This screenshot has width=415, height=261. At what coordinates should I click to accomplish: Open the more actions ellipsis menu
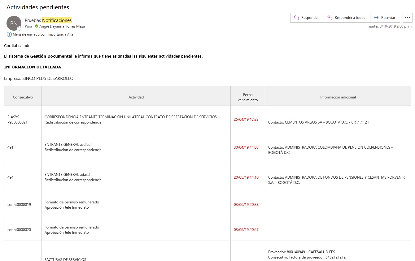click(408, 18)
